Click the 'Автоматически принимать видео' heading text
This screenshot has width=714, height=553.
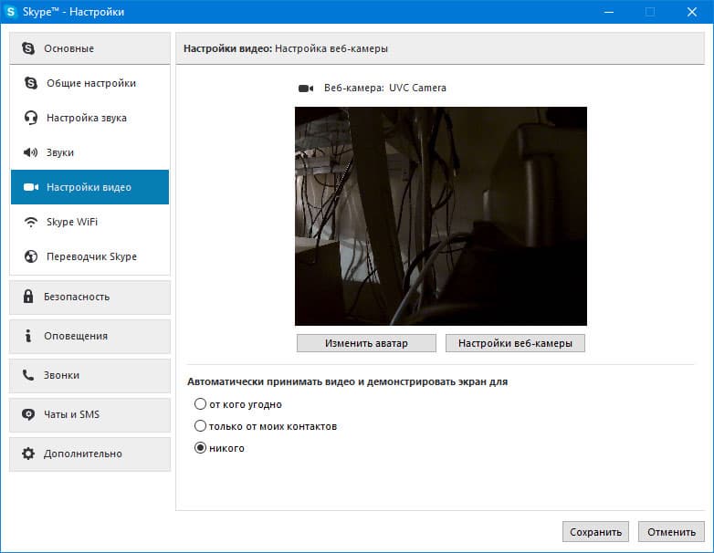348,381
